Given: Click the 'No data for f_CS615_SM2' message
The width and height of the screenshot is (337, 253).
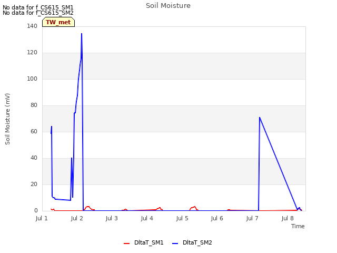Looking at the screenshot, I should [38, 13].
